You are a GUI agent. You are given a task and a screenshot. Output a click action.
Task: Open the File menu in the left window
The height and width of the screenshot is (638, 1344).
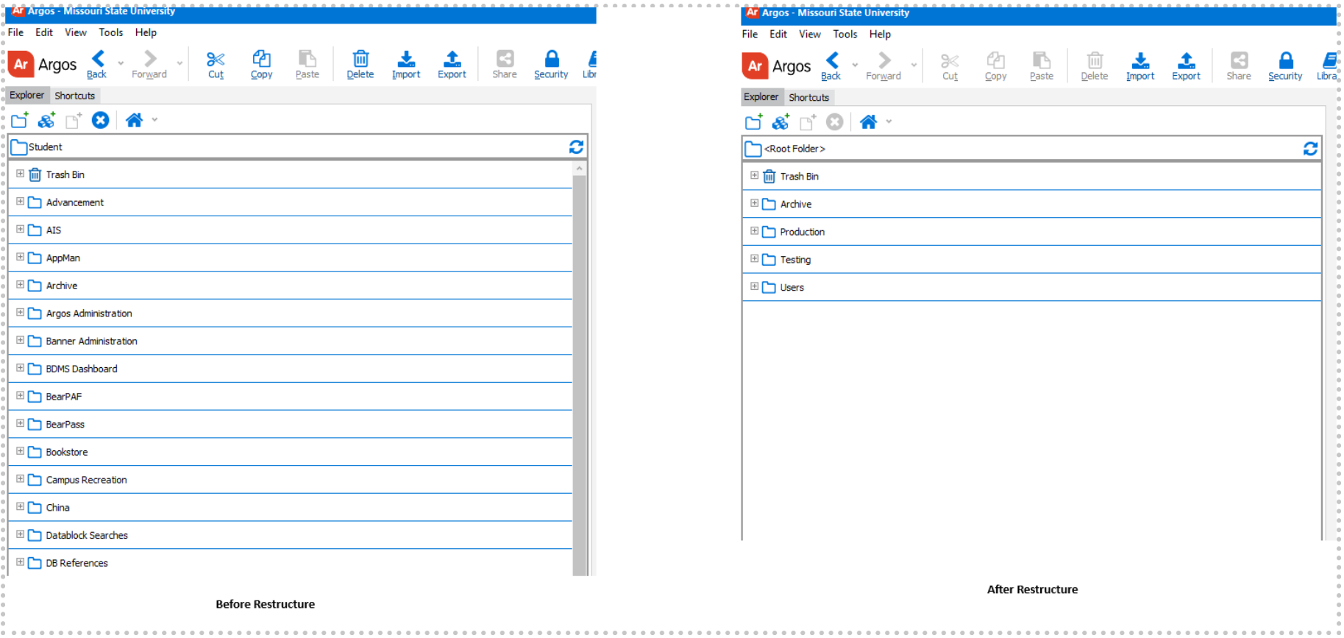tap(15, 32)
